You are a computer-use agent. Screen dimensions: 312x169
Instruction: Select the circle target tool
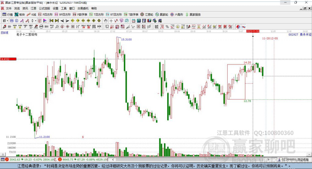[62, 27]
